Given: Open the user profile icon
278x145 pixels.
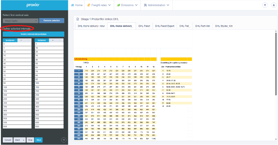Looking at the screenshot, I should (x=274, y=5).
